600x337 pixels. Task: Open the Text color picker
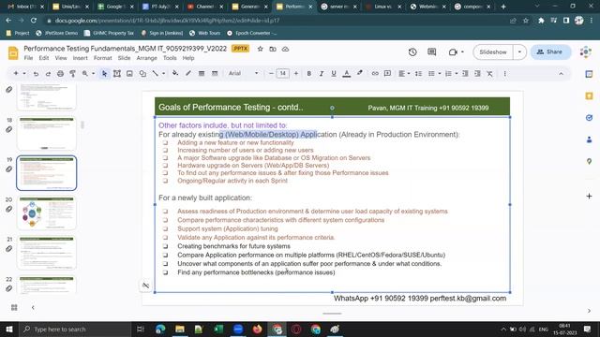pyautogui.click(x=346, y=73)
